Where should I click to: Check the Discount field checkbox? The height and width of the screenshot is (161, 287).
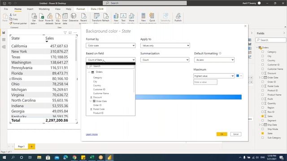[x=263, y=73]
